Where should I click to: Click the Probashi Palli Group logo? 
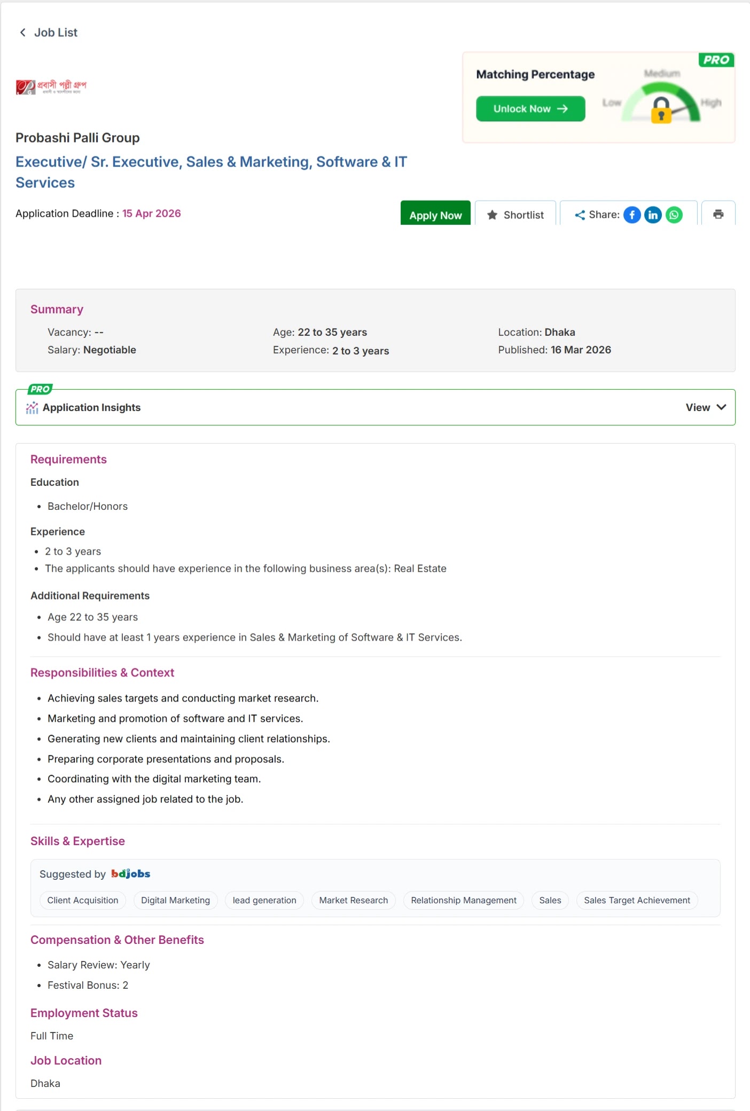coord(51,87)
